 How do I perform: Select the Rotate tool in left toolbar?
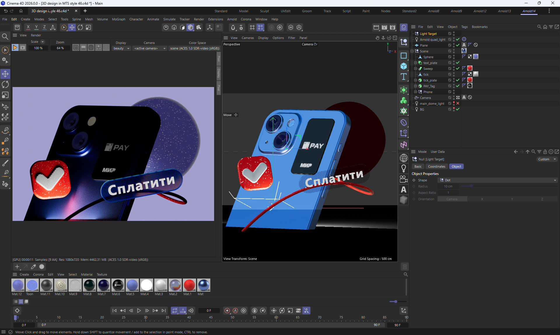(5, 85)
